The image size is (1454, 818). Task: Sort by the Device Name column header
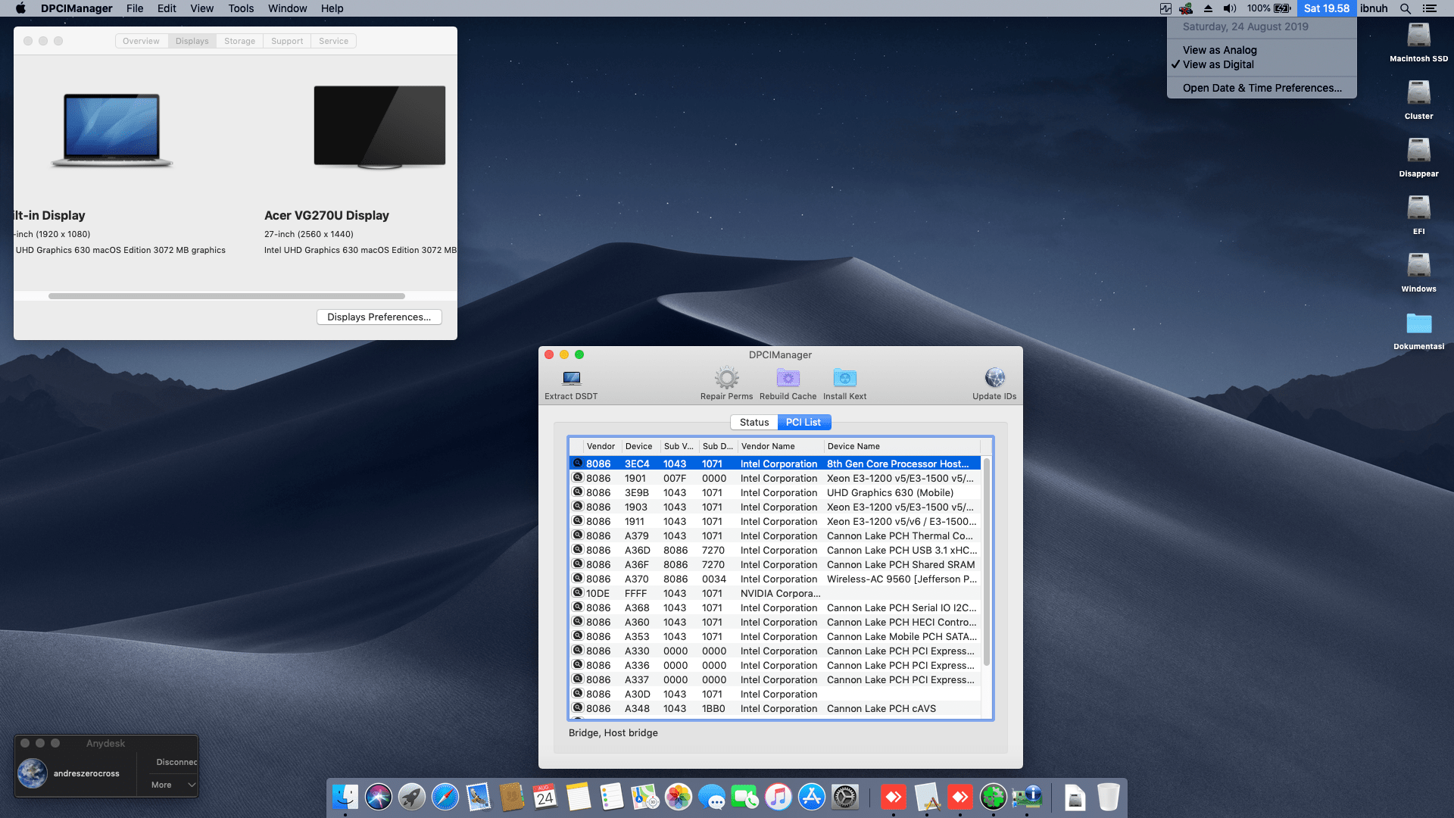coord(902,447)
